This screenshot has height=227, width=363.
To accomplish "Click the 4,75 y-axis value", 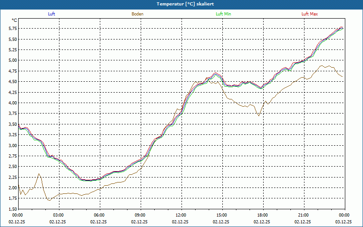I will pyautogui.click(x=13, y=71).
